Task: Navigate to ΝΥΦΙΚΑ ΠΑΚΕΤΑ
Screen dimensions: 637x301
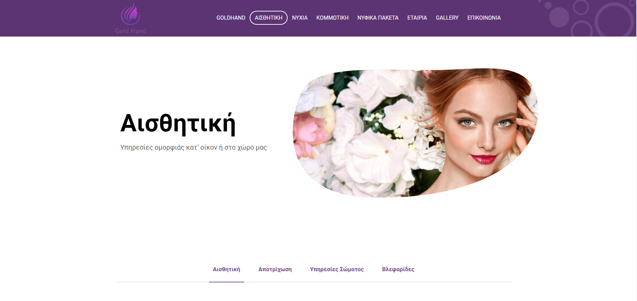Action: point(378,18)
